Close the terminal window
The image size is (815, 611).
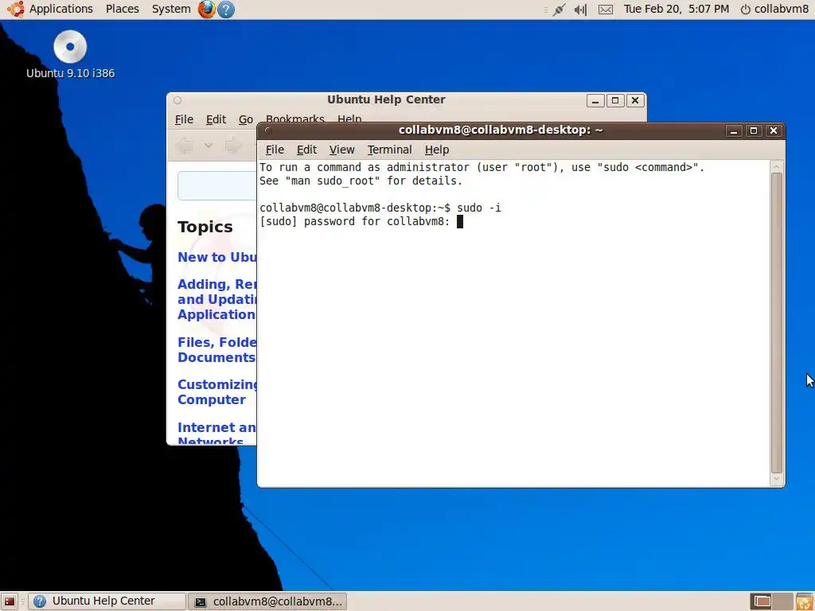(773, 130)
